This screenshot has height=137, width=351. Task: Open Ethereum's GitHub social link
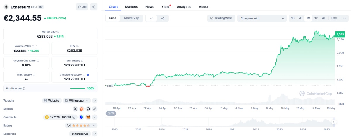pos(88,109)
